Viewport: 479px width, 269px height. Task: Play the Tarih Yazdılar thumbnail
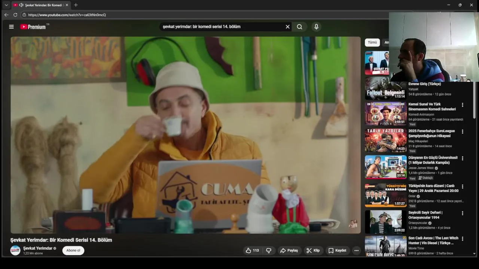(x=385, y=140)
